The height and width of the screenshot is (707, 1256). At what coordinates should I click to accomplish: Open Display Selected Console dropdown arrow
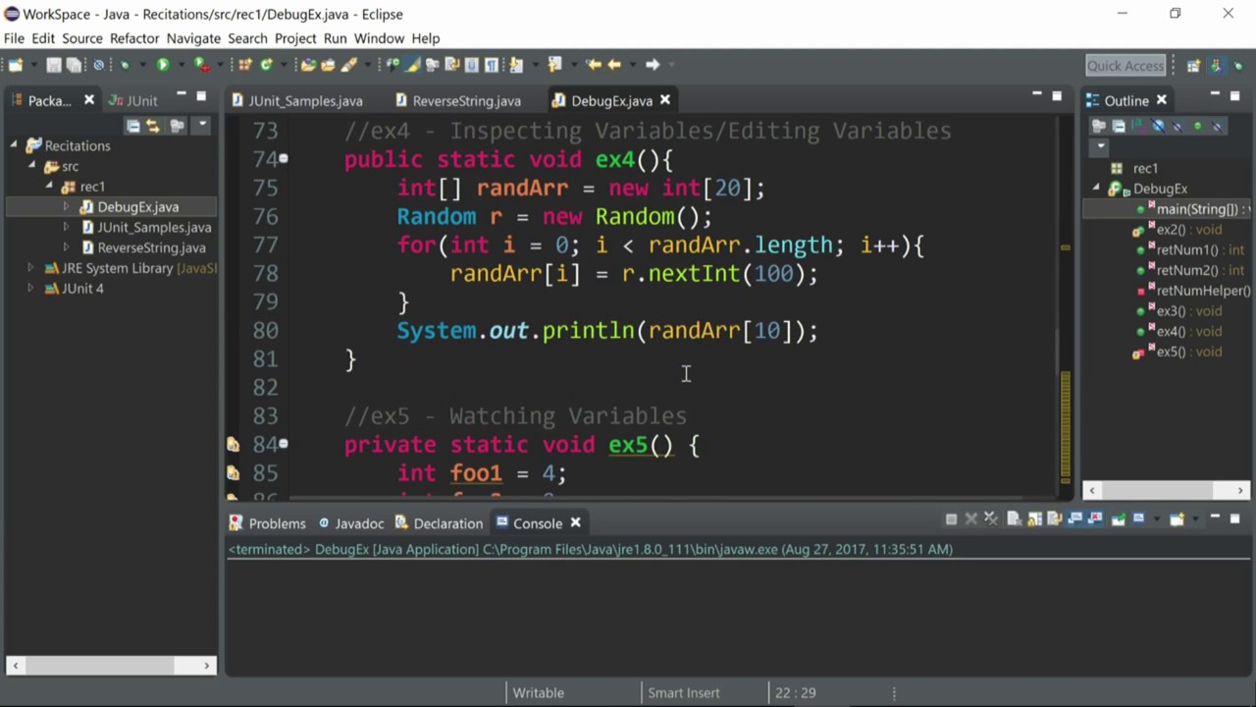[1157, 518]
